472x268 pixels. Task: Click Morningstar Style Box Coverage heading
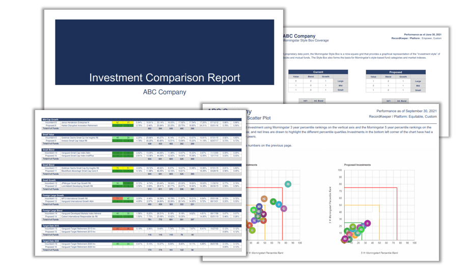coord(310,41)
